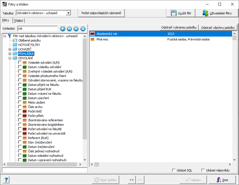Open Oblíbené položky star folder
This screenshot has width=239, height=185.
pyautogui.click(x=27, y=40)
